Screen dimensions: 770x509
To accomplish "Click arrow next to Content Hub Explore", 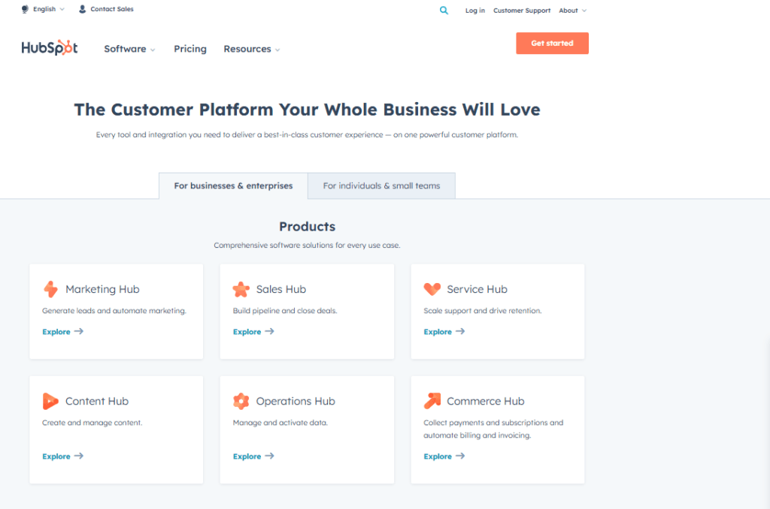I will click(x=78, y=456).
